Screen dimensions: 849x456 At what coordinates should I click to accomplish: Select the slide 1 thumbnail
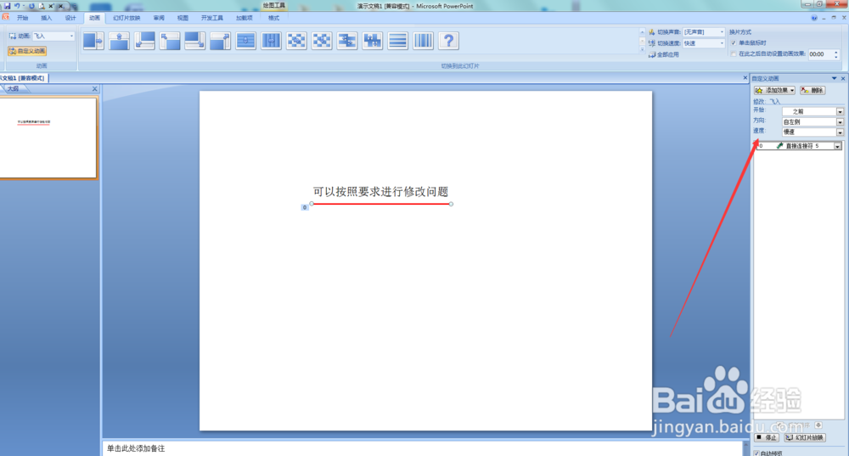(x=48, y=138)
